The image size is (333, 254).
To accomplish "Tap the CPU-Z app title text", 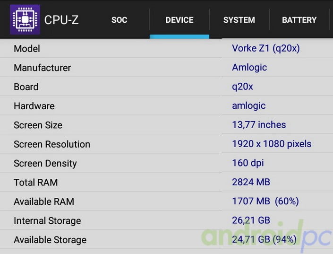I will (x=61, y=20).
